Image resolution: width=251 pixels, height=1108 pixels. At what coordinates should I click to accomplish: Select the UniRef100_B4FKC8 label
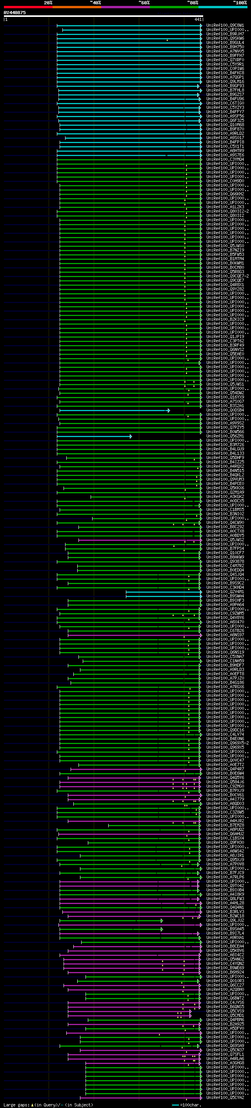pyautogui.click(x=225, y=73)
